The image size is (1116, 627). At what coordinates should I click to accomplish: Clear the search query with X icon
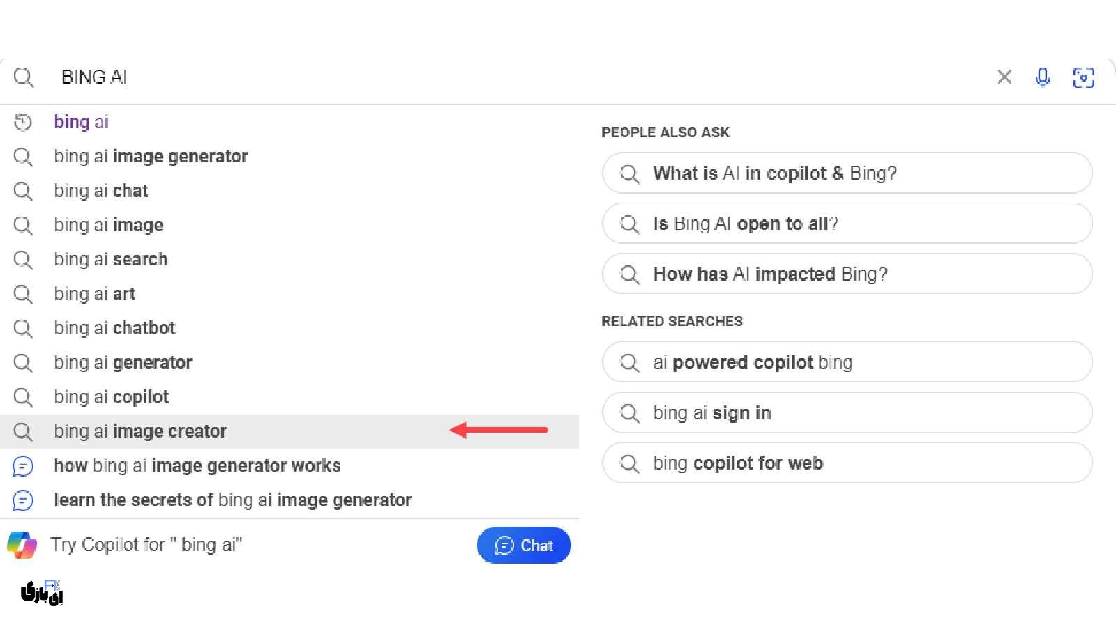coord(1004,77)
